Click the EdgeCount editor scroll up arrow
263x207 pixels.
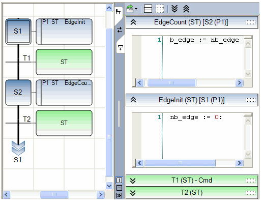[248, 44]
